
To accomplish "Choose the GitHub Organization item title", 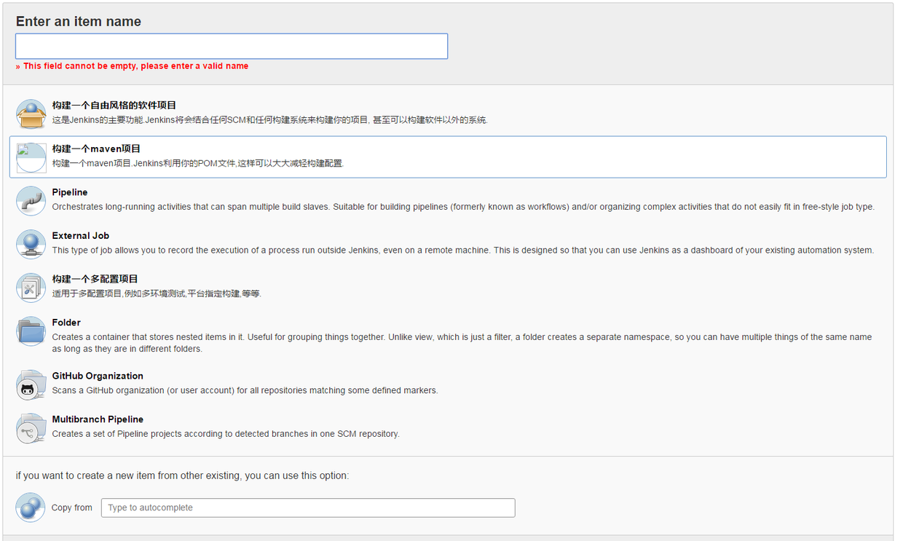I will click(x=98, y=376).
